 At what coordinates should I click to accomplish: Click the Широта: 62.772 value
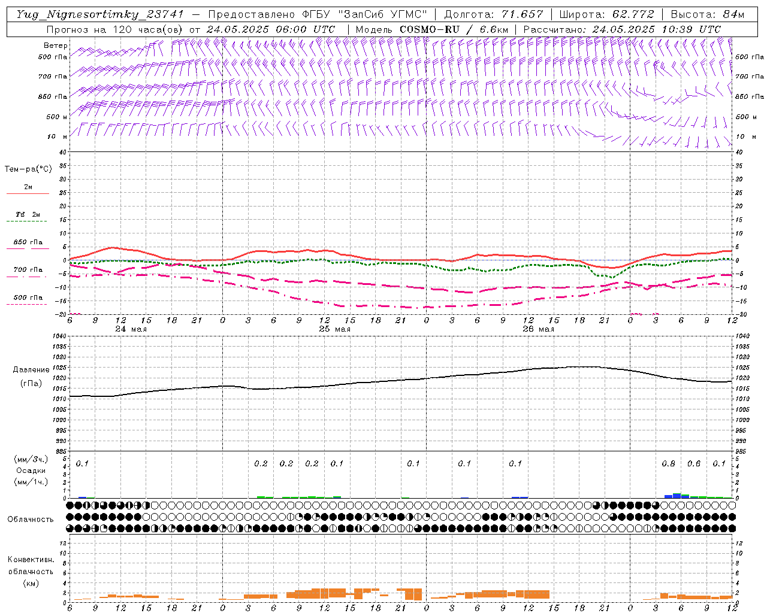(x=606, y=14)
